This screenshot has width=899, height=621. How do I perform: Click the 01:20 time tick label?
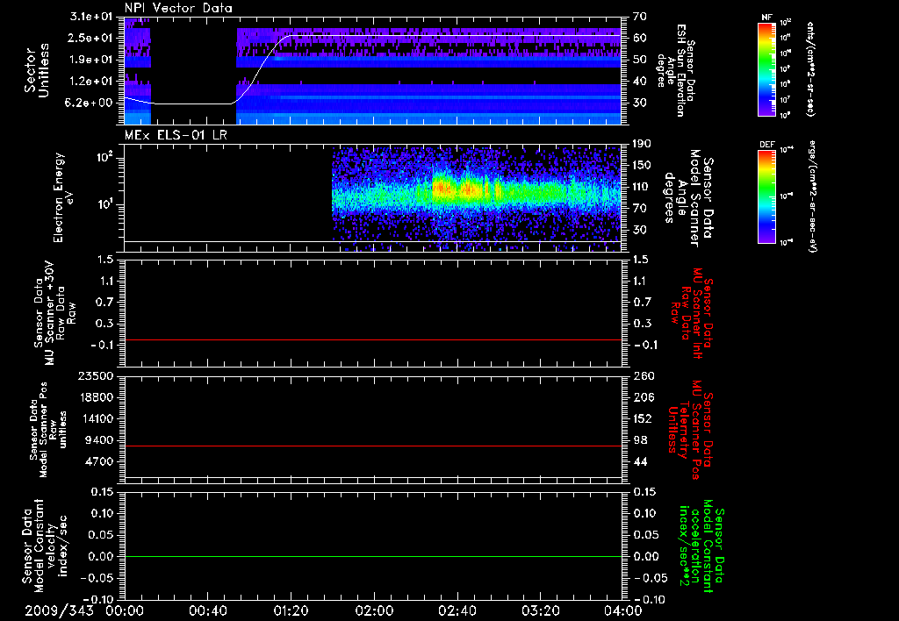point(291,610)
